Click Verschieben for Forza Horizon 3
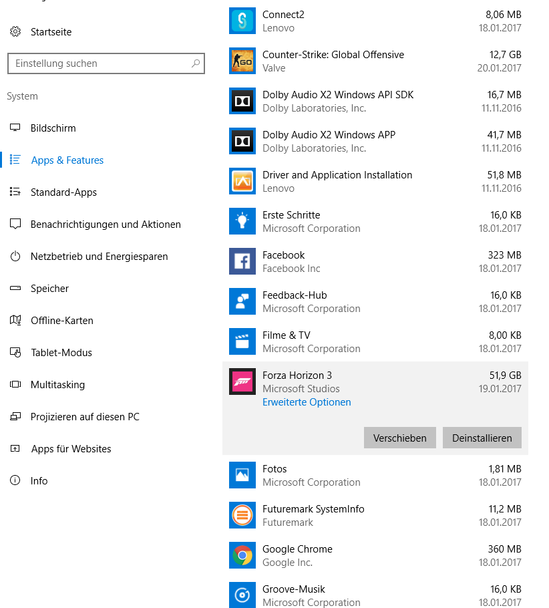This screenshot has height=608, width=549. [400, 438]
